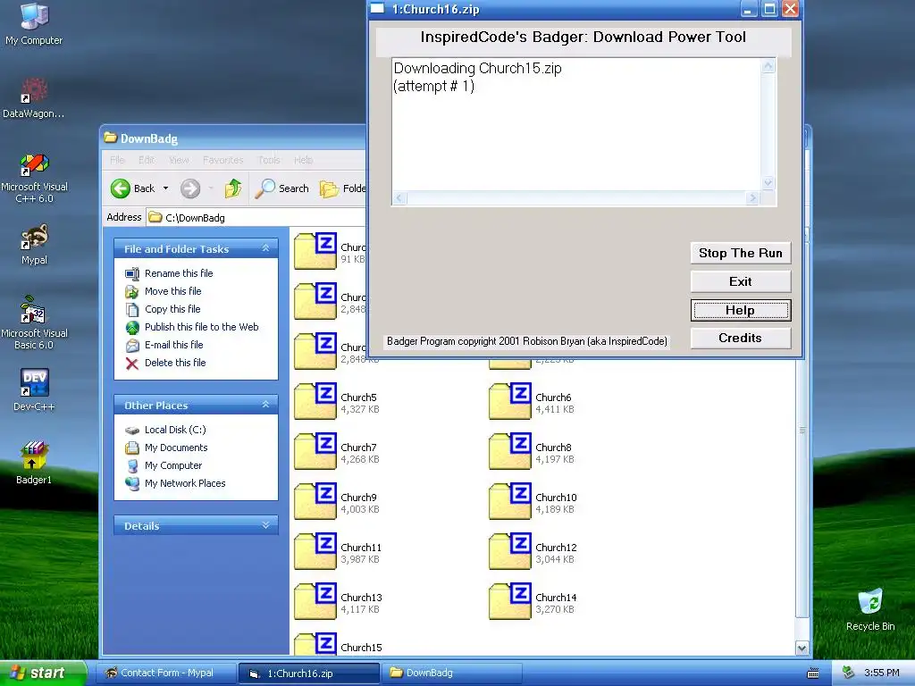This screenshot has height=686, width=915.
Task: Switch to DownBadg taskbar item
Action: pyautogui.click(x=452, y=673)
